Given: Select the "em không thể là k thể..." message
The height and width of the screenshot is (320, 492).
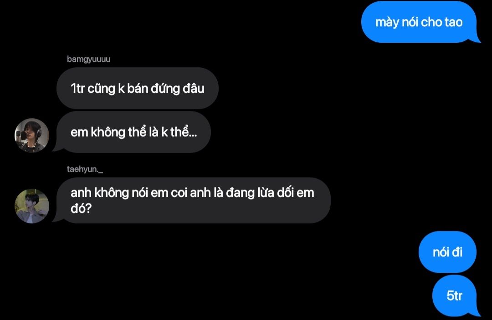Looking at the screenshot, I should [x=133, y=132].
